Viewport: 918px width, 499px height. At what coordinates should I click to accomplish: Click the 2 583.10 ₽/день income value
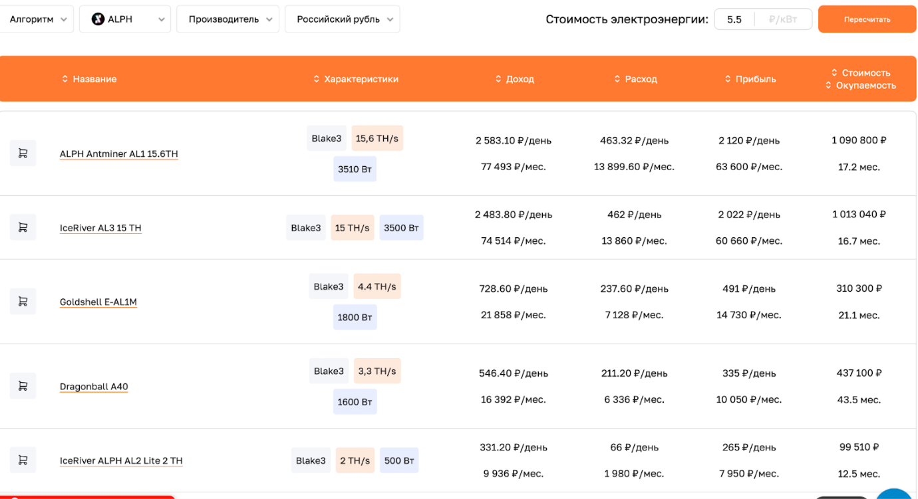pyautogui.click(x=514, y=141)
